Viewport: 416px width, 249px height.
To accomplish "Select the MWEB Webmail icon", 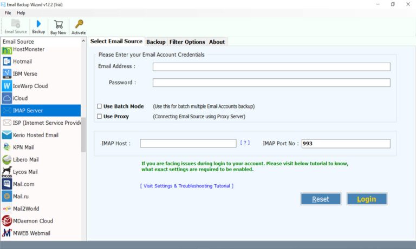I will pos(7,233).
